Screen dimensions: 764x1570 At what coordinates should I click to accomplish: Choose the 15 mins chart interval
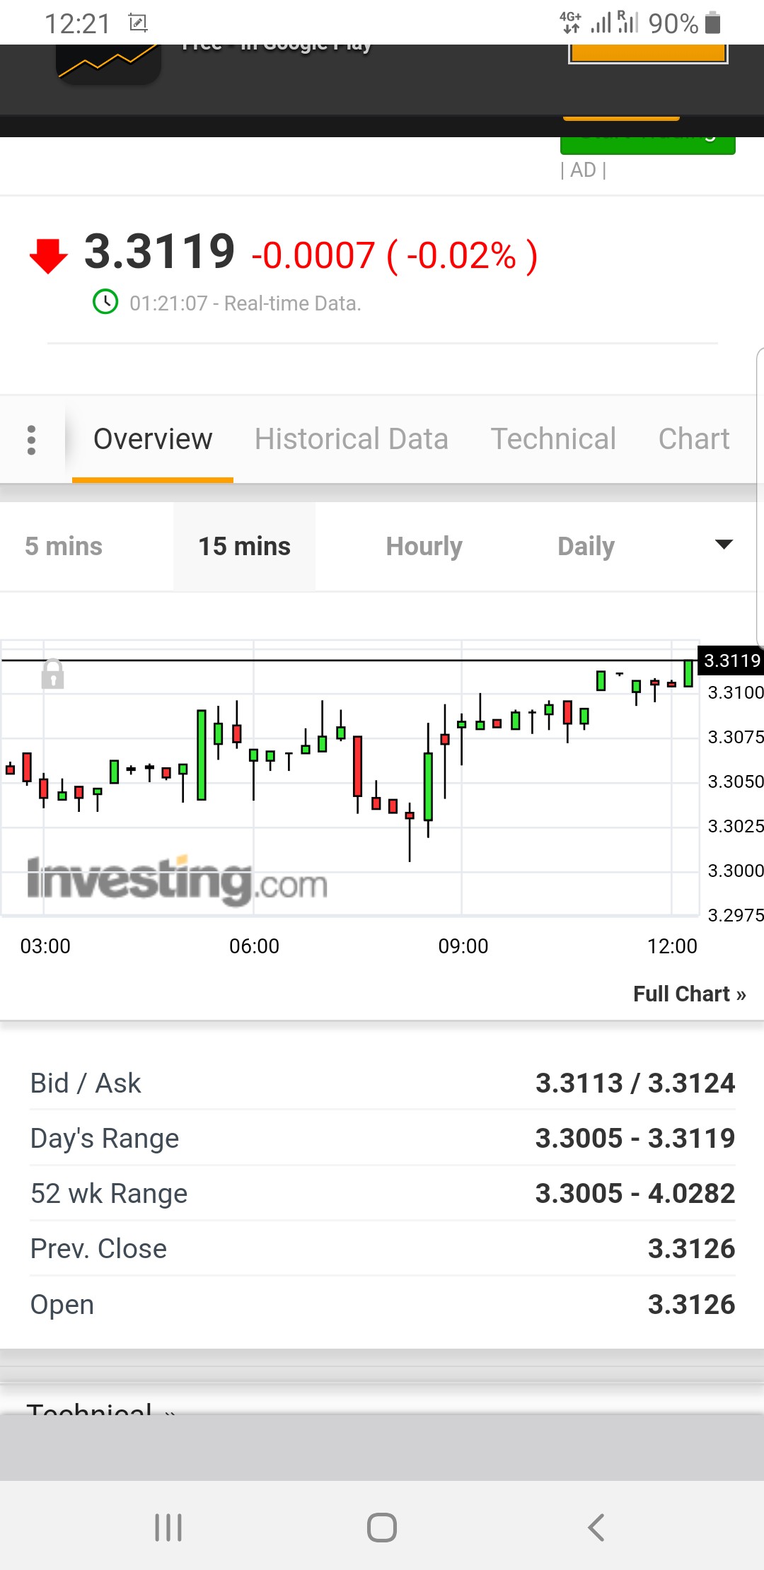click(x=244, y=547)
